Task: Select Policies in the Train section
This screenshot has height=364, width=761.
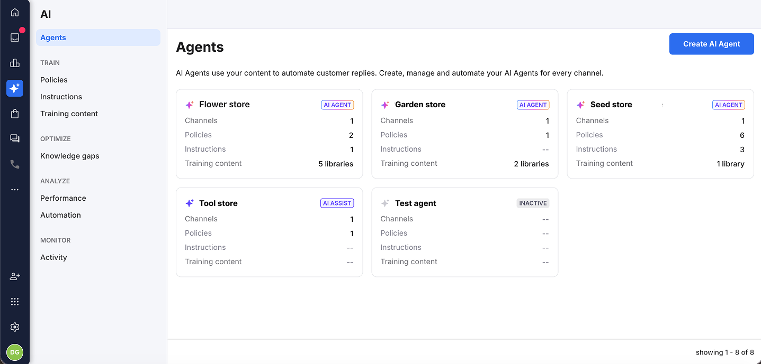Action: point(54,80)
